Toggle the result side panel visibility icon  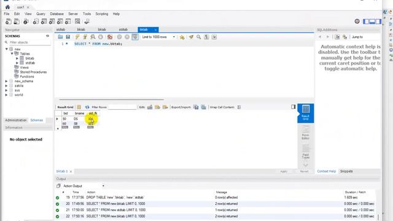coord(294,107)
